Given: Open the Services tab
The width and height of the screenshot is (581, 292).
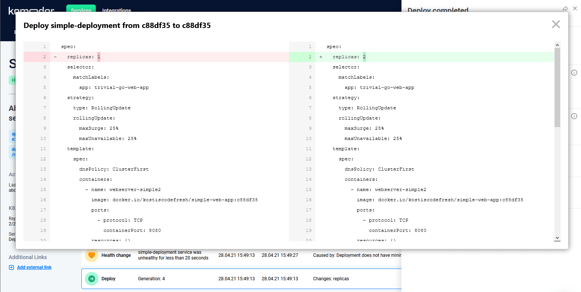Looking at the screenshot, I should (81, 10).
